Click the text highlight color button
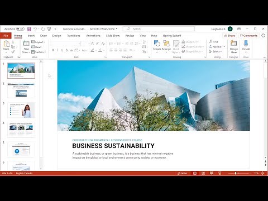268x201 pixels. coord(92,50)
